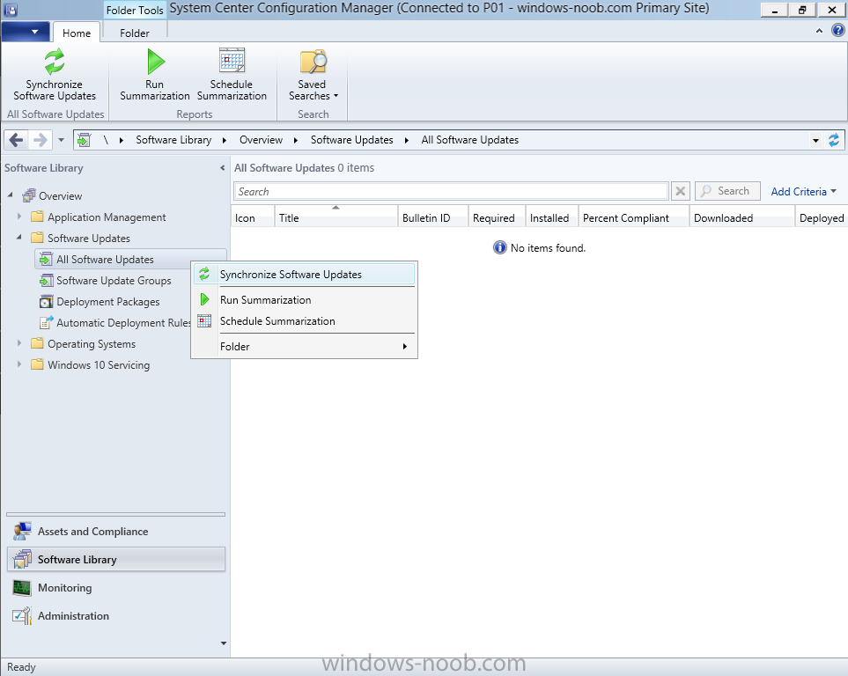
Task: Open the Administration workspace
Action: [x=115, y=616]
